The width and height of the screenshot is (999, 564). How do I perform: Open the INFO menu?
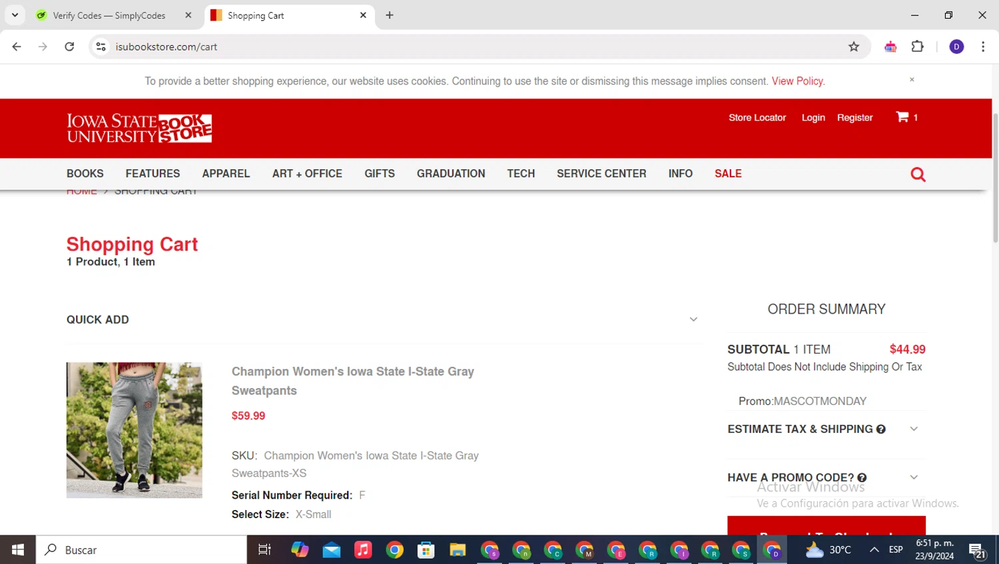(x=681, y=173)
